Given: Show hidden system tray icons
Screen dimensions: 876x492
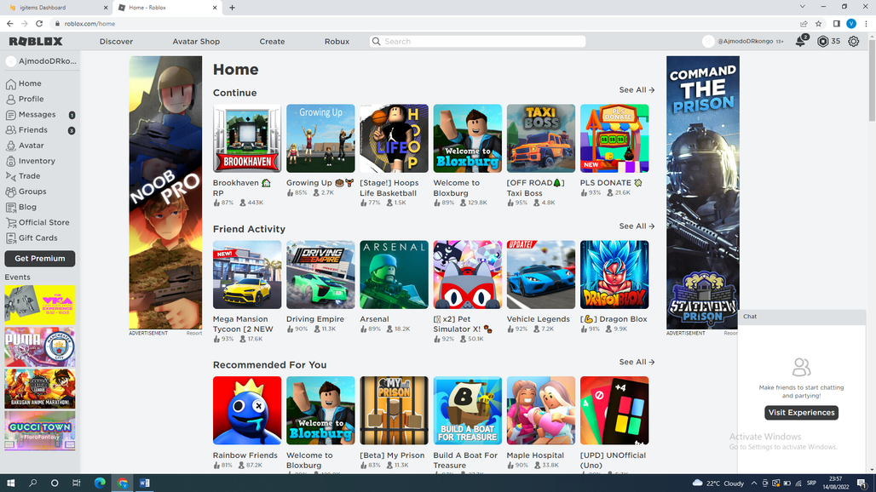Looking at the screenshot, I should click(753, 483).
